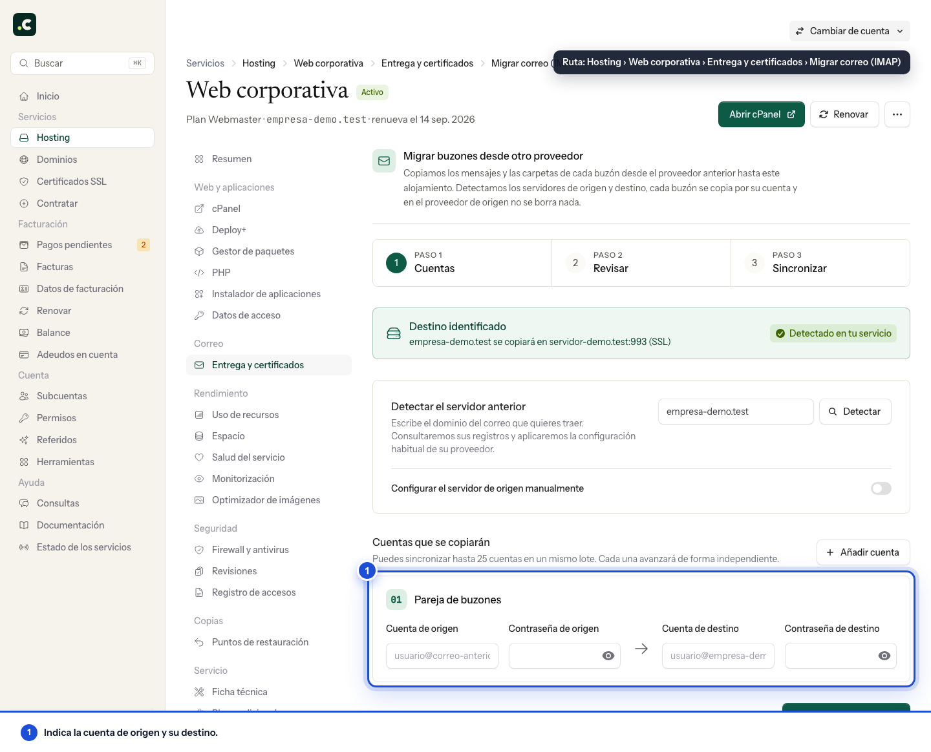Open Registro de accesos

click(x=269, y=592)
